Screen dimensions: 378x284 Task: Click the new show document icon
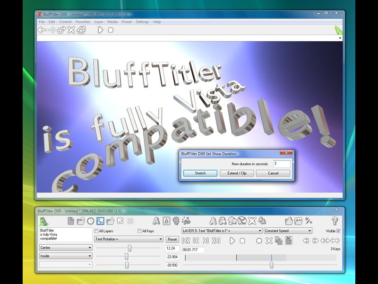coord(70,221)
